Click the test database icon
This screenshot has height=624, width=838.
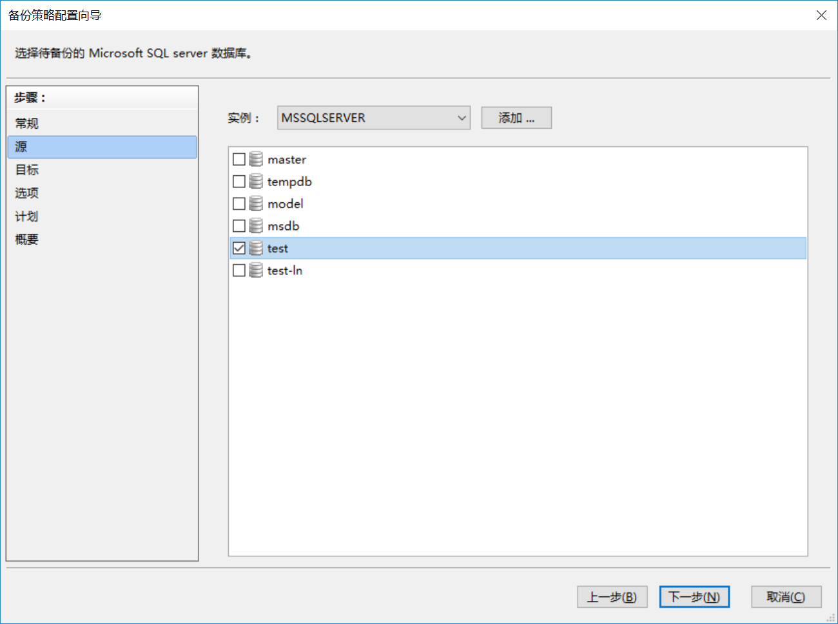pyautogui.click(x=256, y=248)
